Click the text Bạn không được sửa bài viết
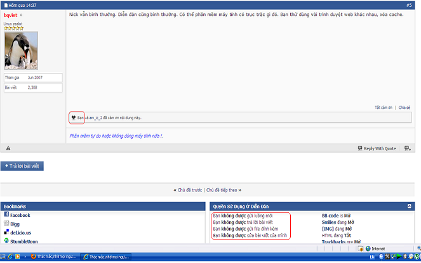 click(x=250, y=236)
